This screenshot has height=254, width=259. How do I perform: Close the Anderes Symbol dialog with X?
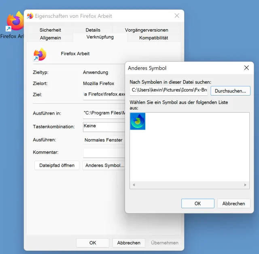pos(246,68)
